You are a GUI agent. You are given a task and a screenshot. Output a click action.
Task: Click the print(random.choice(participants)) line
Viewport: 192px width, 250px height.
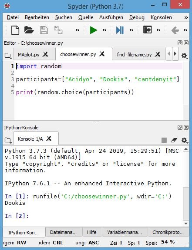[x=75, y=92]
